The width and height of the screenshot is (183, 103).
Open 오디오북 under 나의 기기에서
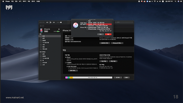50,63
